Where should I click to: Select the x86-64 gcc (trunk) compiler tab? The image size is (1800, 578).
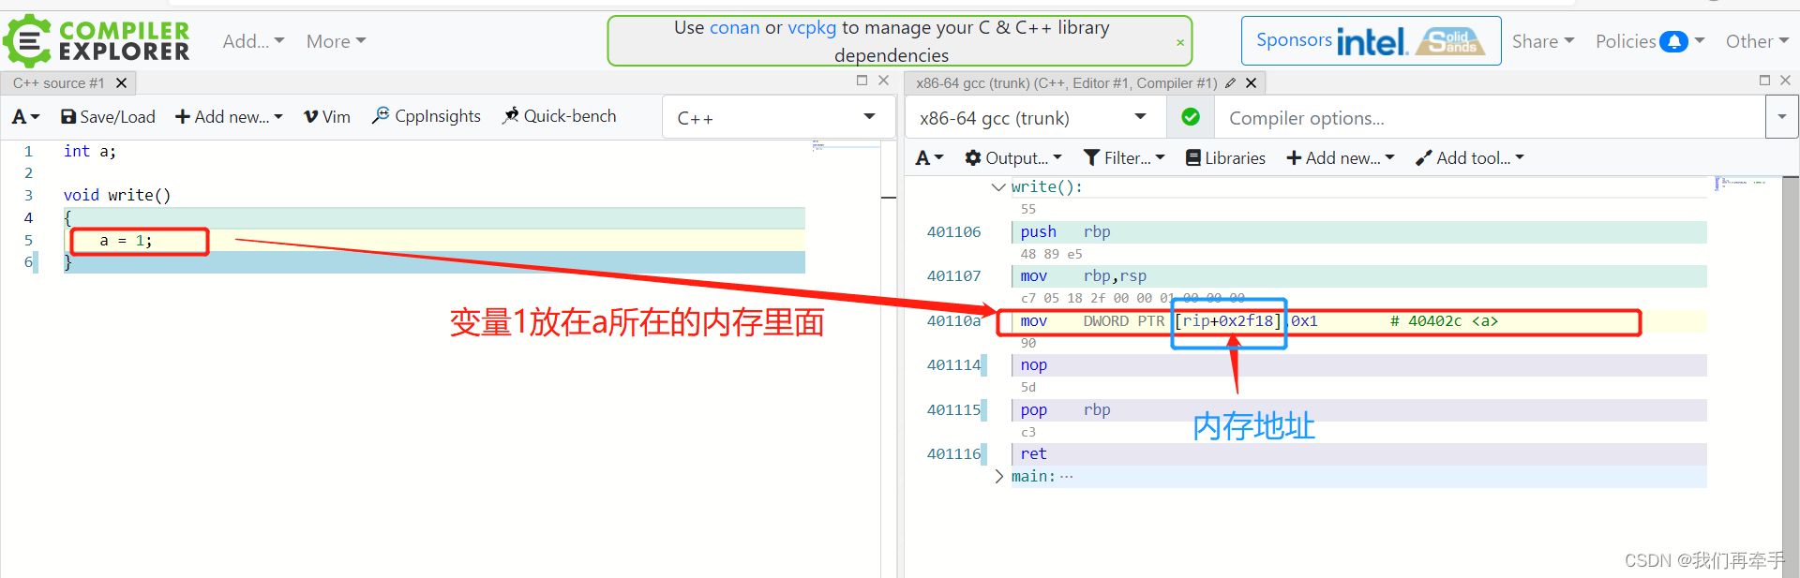(x=1067, y=83)
